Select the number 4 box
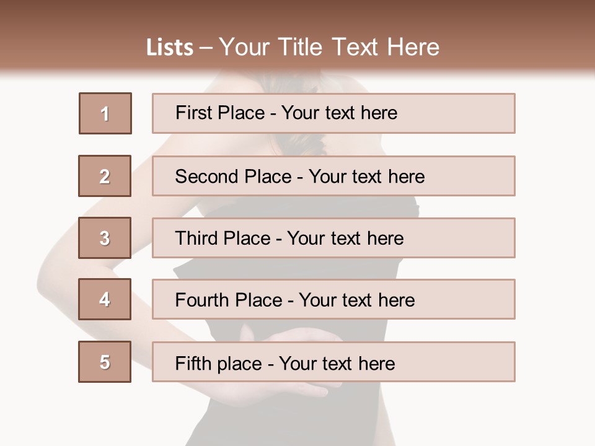 click(x=105, y=299)
